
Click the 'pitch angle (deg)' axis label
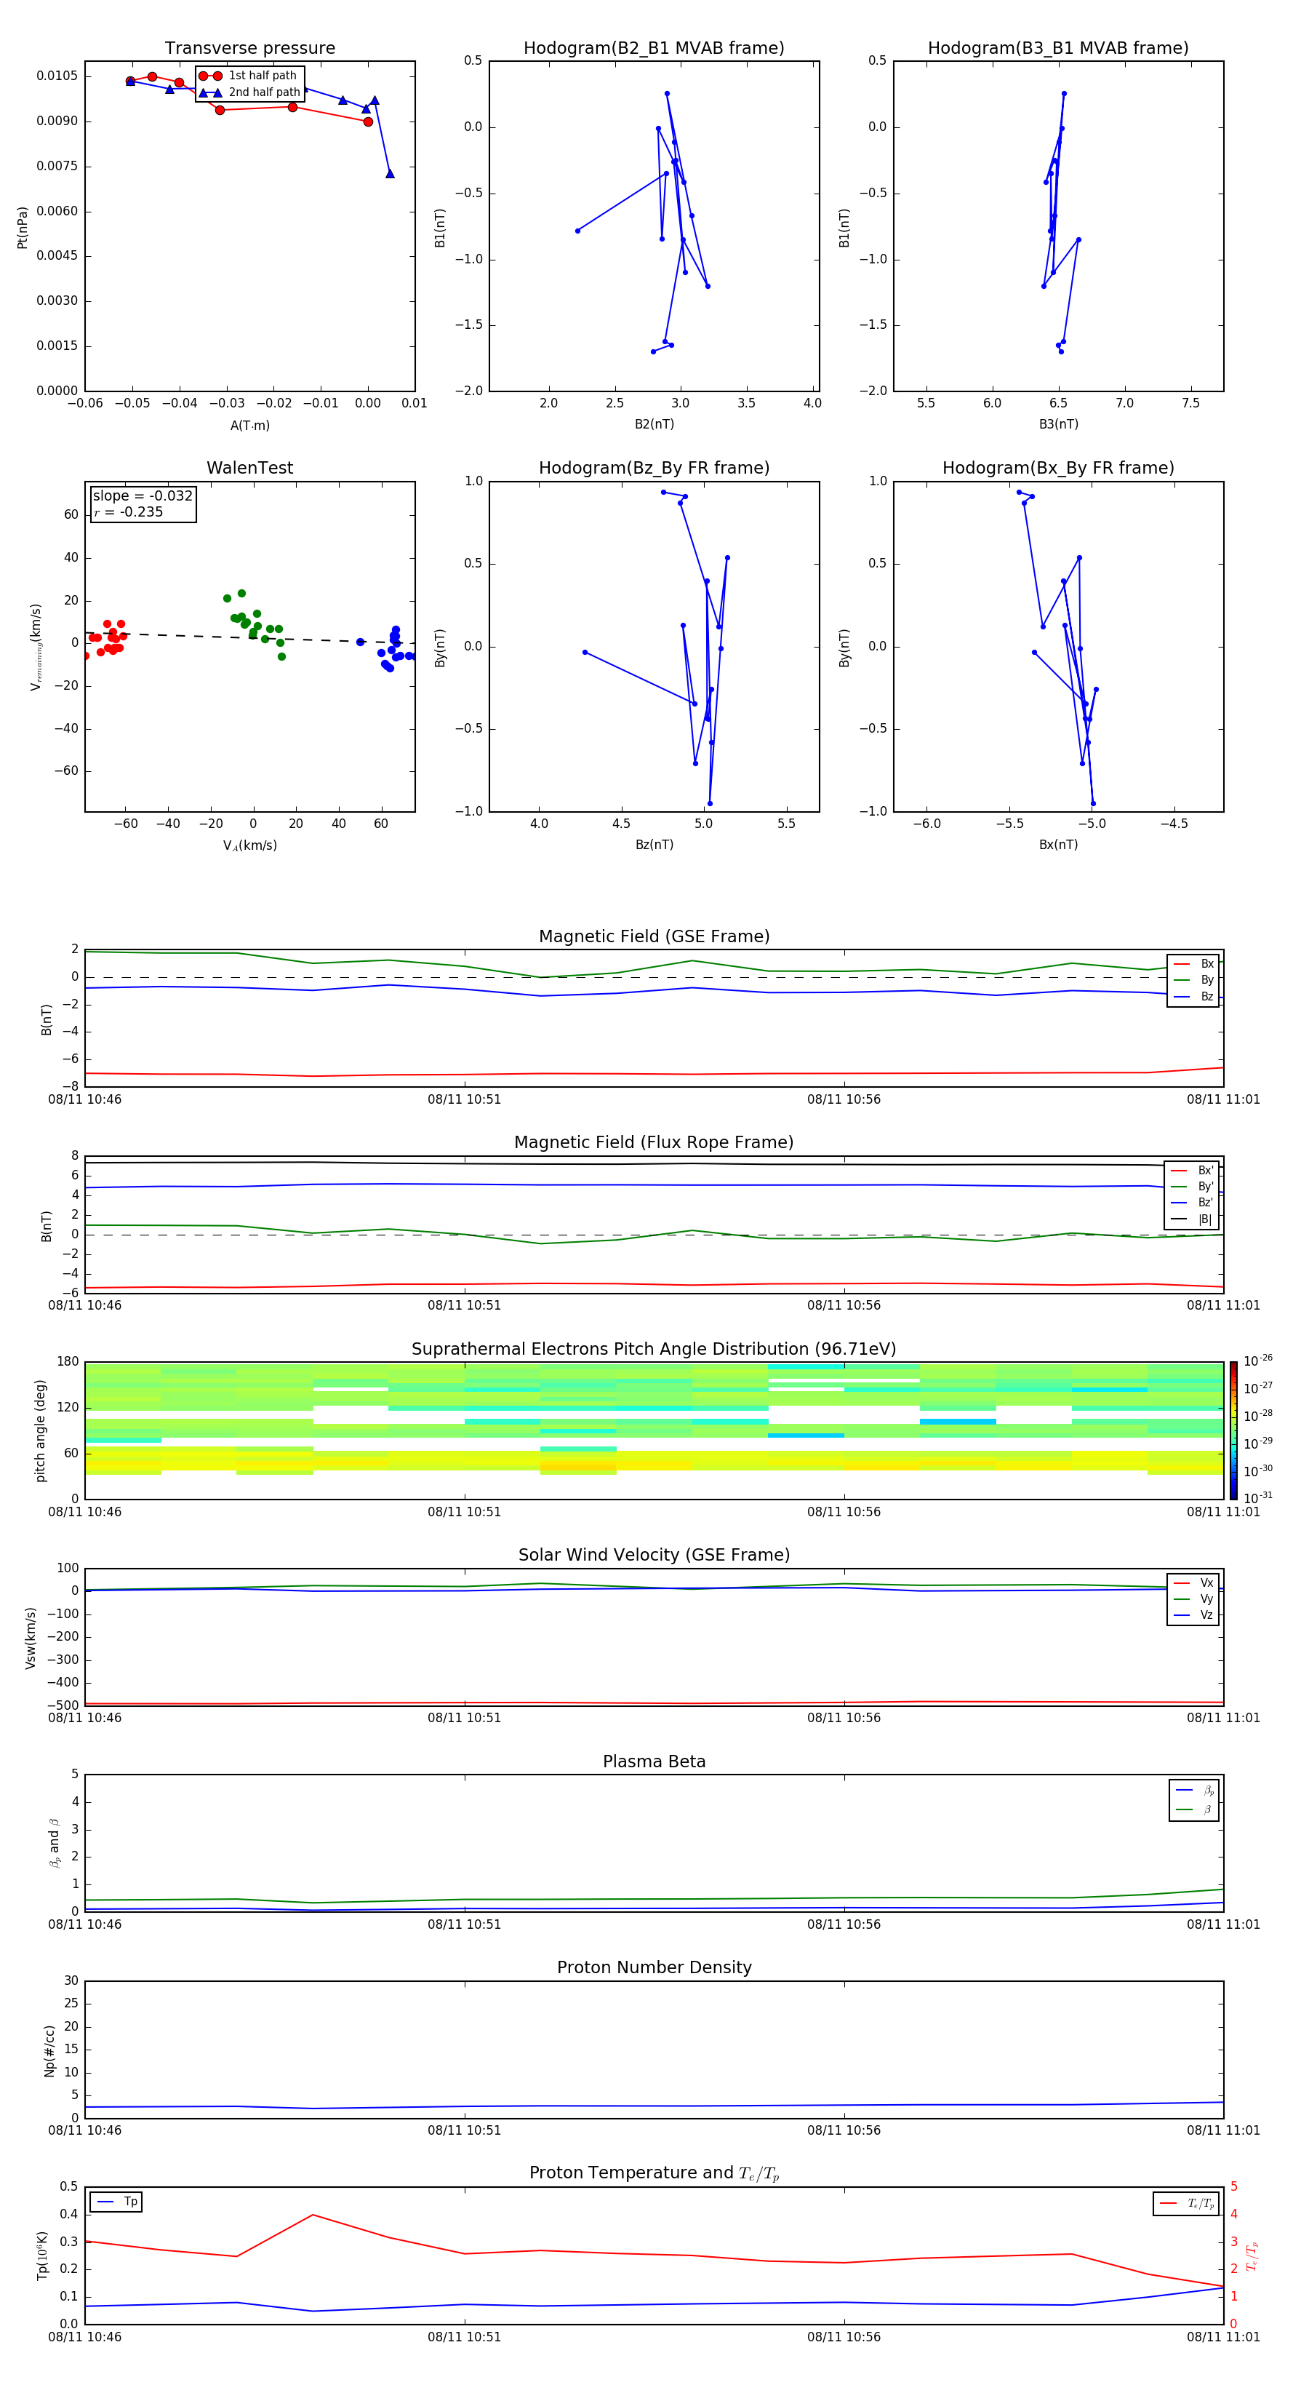coord(40,1430)
